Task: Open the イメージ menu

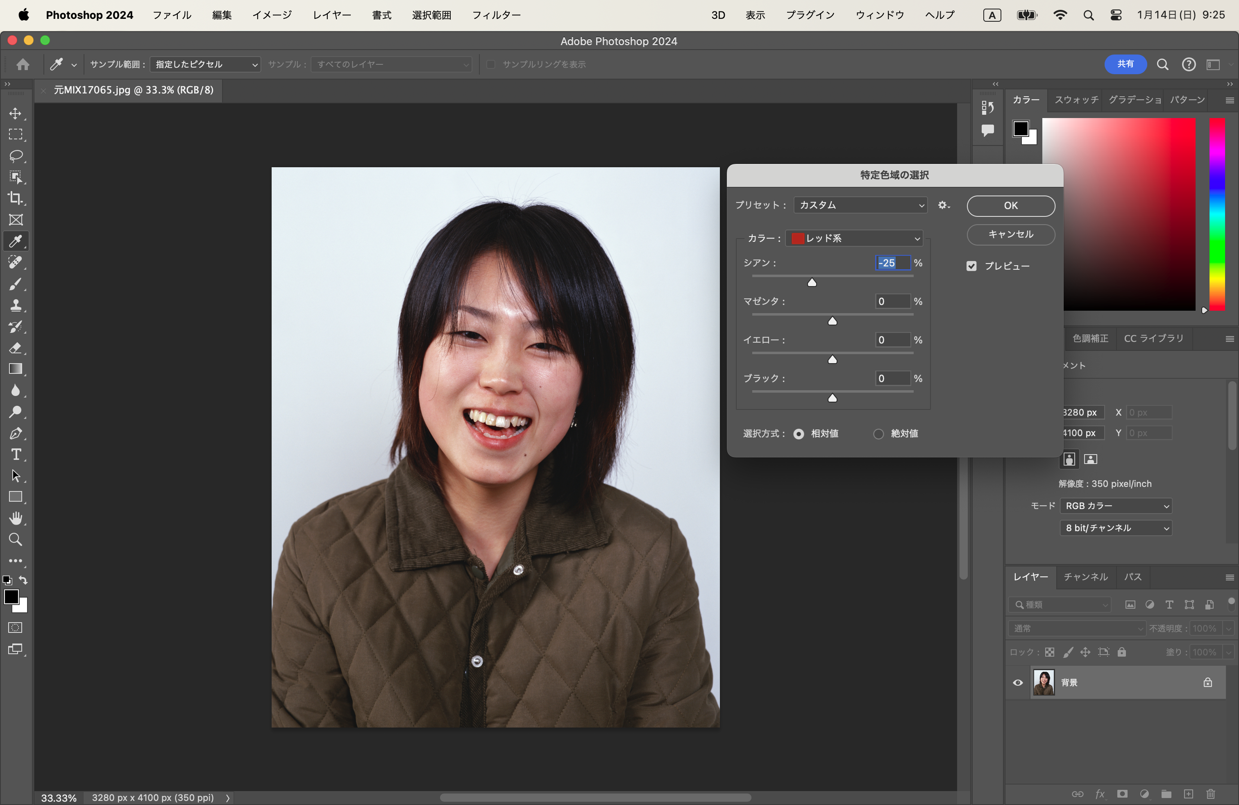Action: 272,15
